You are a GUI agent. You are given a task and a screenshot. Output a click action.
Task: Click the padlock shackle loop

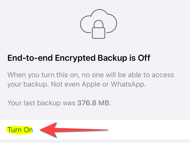point(99,24)
